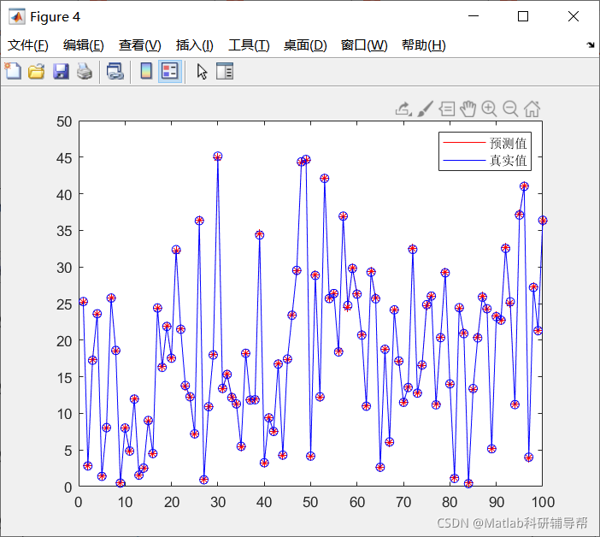Click the x-axis label 100
Screen dimensions: 600x537
click(x=543, y=502)
